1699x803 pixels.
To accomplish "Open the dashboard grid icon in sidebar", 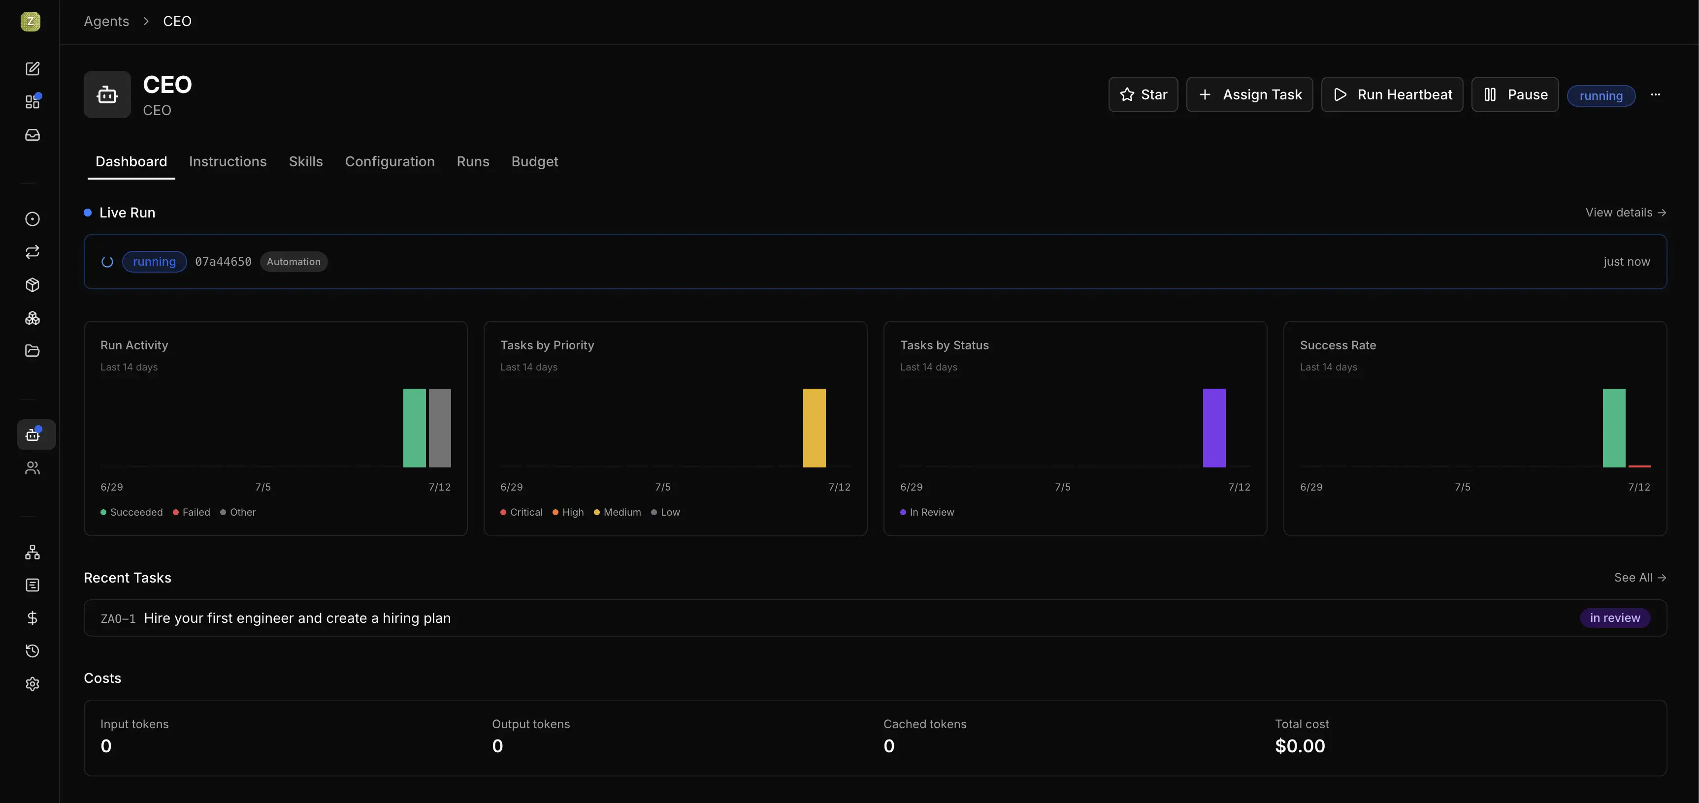I will [x=33, y=101].
